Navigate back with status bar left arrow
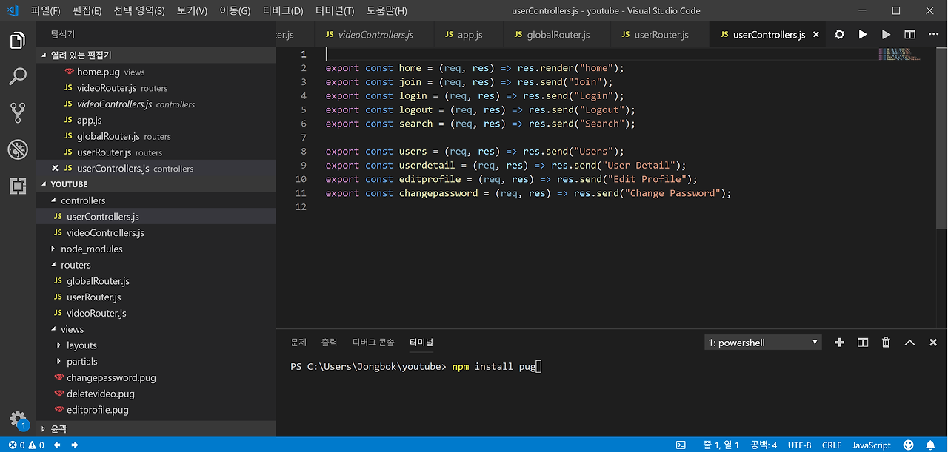The image size is (948, 452). pos(57,445)
